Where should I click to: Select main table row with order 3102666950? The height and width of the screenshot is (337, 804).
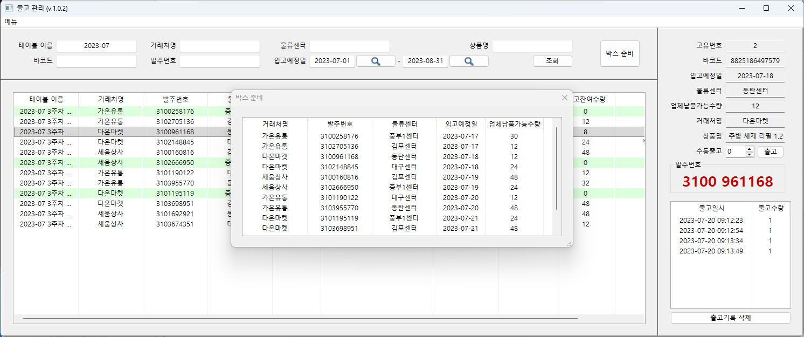329,162
